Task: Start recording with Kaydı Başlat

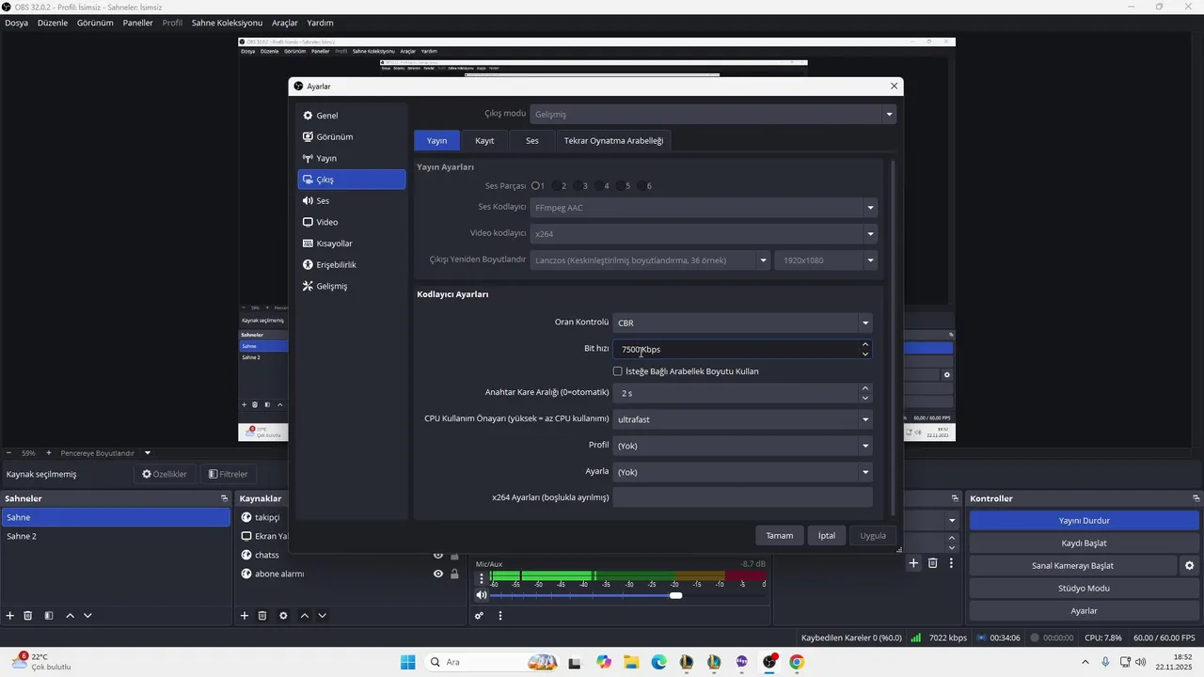Action: point(1085,543)
